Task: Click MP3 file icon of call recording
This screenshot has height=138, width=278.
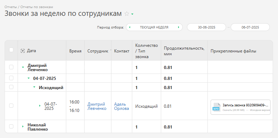Action: 217,107
